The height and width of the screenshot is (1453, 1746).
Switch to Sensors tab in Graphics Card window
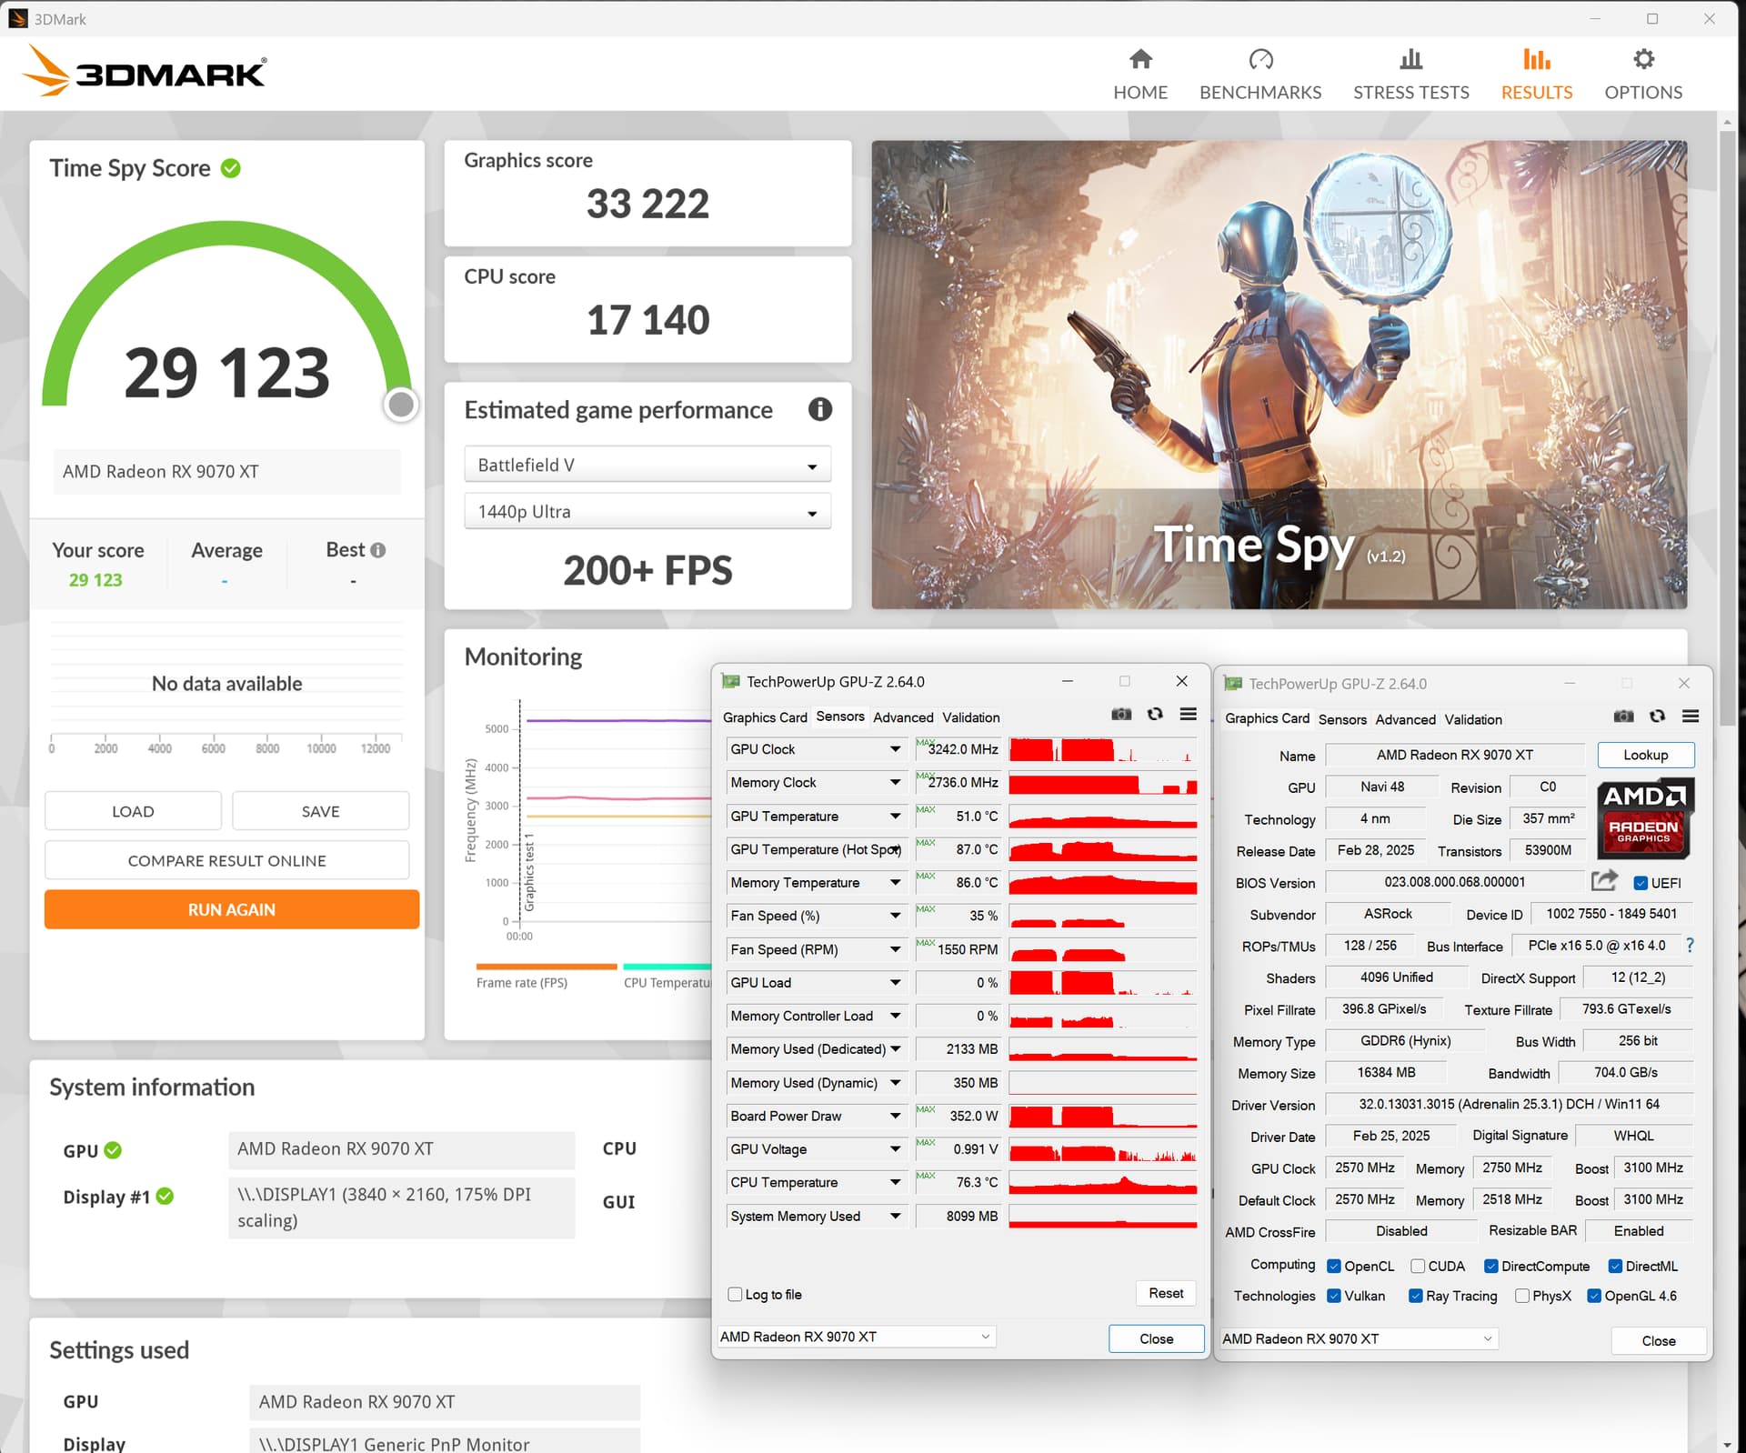(x=1342, y=719)
